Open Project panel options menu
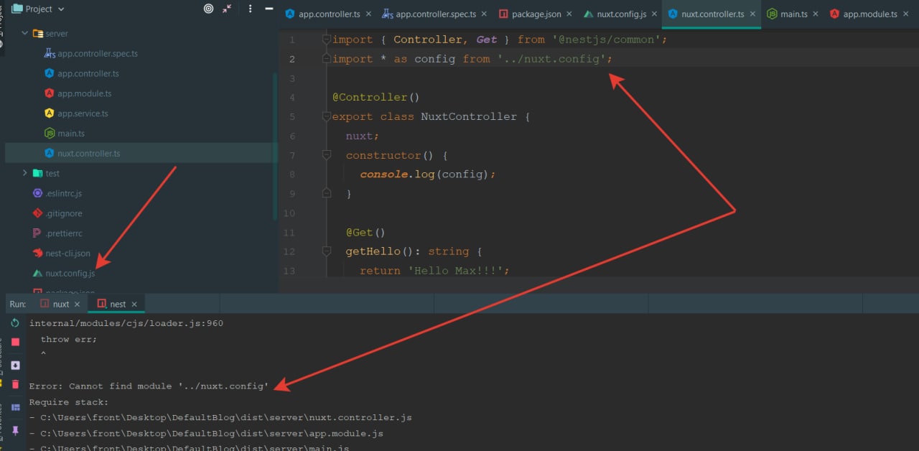 coord(250,9)
